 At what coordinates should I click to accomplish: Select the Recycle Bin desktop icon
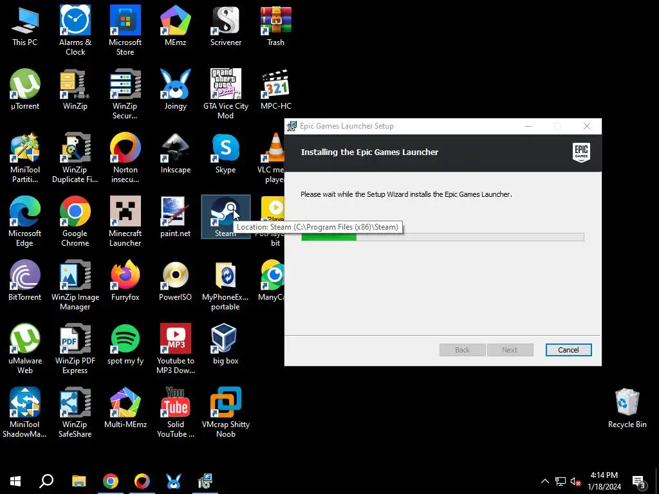tap(627, 407)
